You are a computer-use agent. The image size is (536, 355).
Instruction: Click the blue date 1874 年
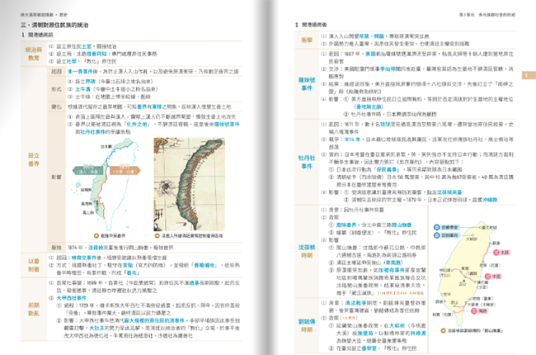pyautogui.click(x=352, y=140)
